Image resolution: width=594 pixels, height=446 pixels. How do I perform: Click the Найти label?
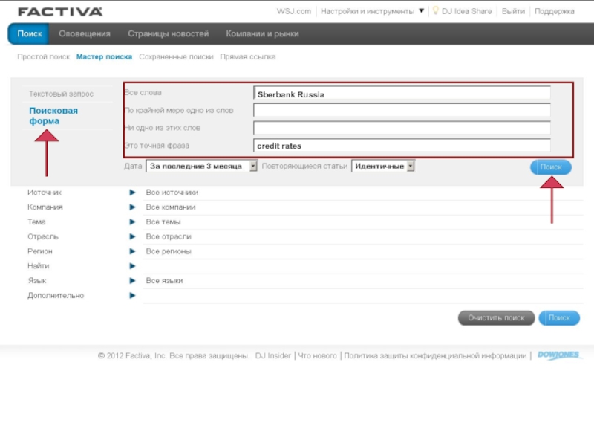click(x=39, y=266)
